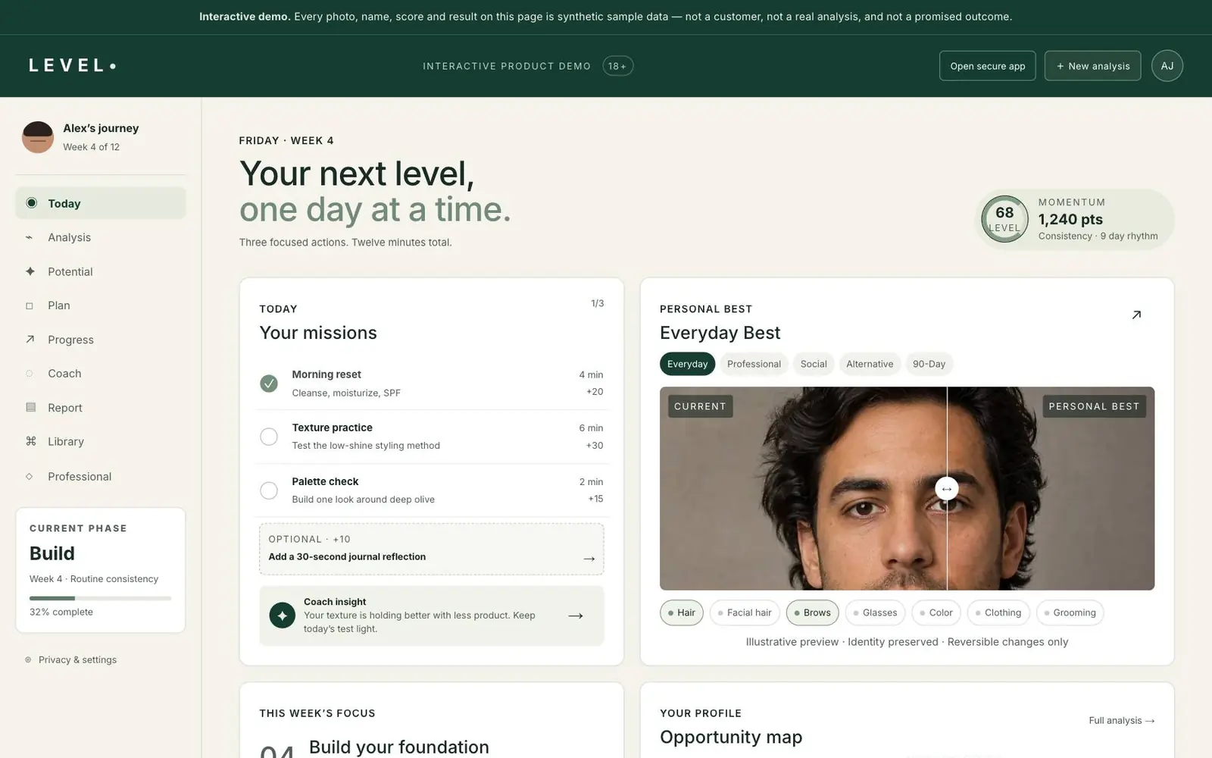Click the Momentum 1,240 pts card

(x=1074, y=219)
